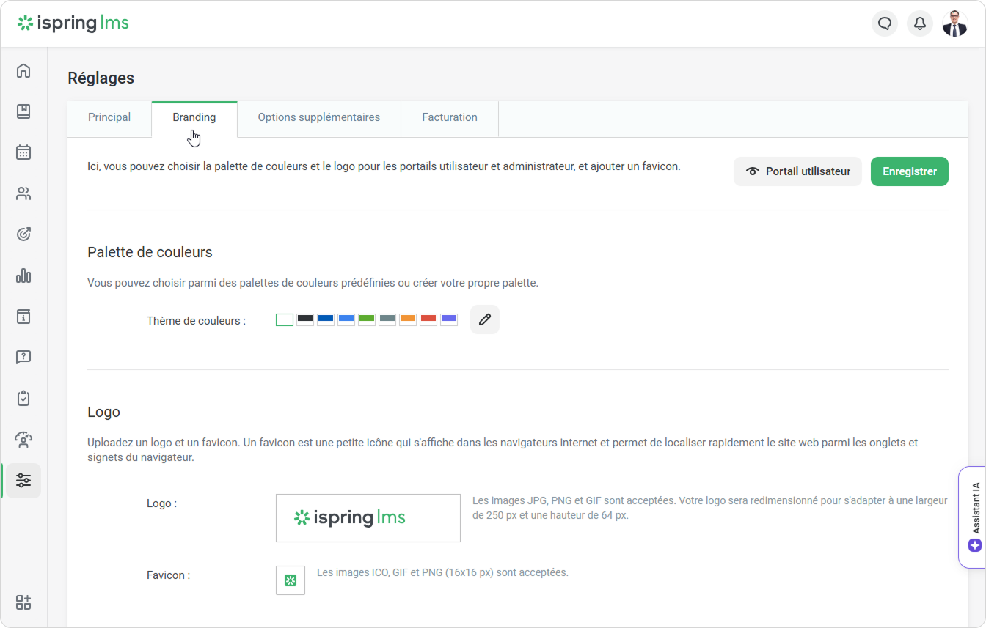986x628 pixels.
Task: Go to the Facturation tab
Action: tap(449, 117)
